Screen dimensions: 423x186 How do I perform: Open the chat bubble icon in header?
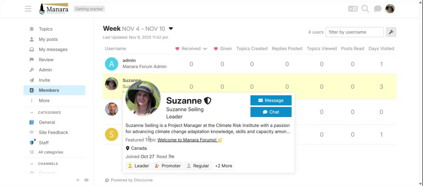click(377, 9)
